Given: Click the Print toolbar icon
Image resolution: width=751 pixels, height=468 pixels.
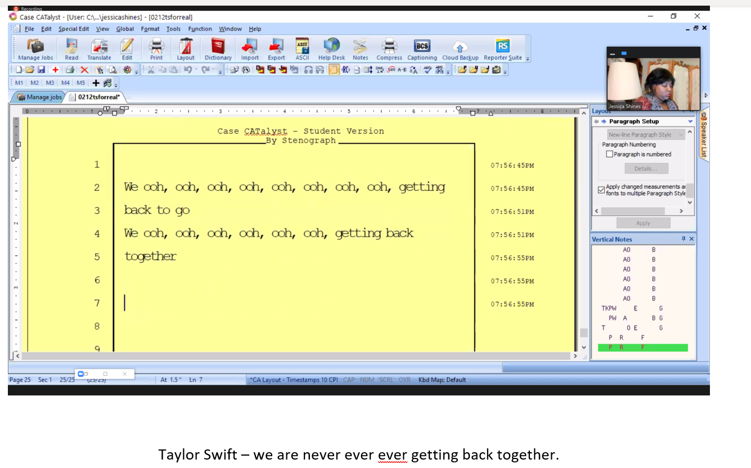Looking at the screenshot, I should tap(156, 49).
